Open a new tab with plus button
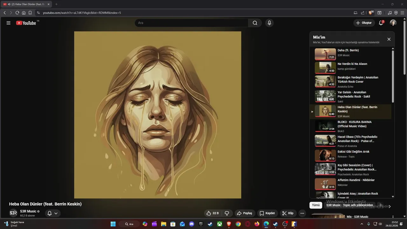 (56, 4)
